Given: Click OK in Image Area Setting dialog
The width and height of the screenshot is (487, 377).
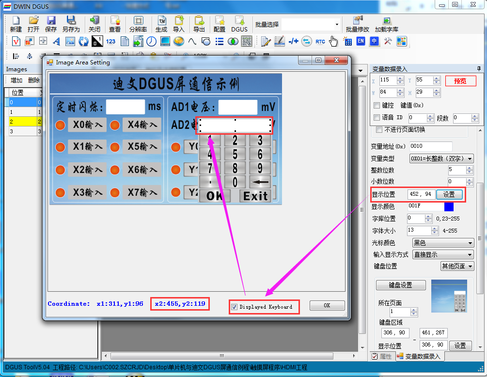Looking at the screenshot, I should click(x=327, y=306).
